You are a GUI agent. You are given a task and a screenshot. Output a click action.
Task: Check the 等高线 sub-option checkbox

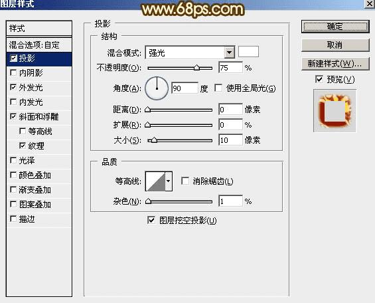tap(23, 131)
